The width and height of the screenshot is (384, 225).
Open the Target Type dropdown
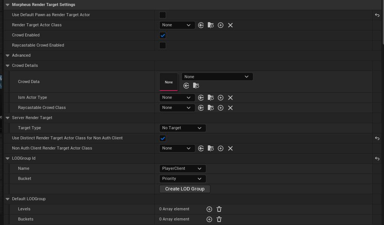(x=183, y=128)
